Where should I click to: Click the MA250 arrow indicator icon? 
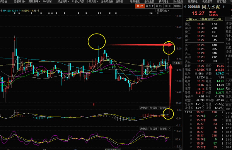(x=38, y=11)
